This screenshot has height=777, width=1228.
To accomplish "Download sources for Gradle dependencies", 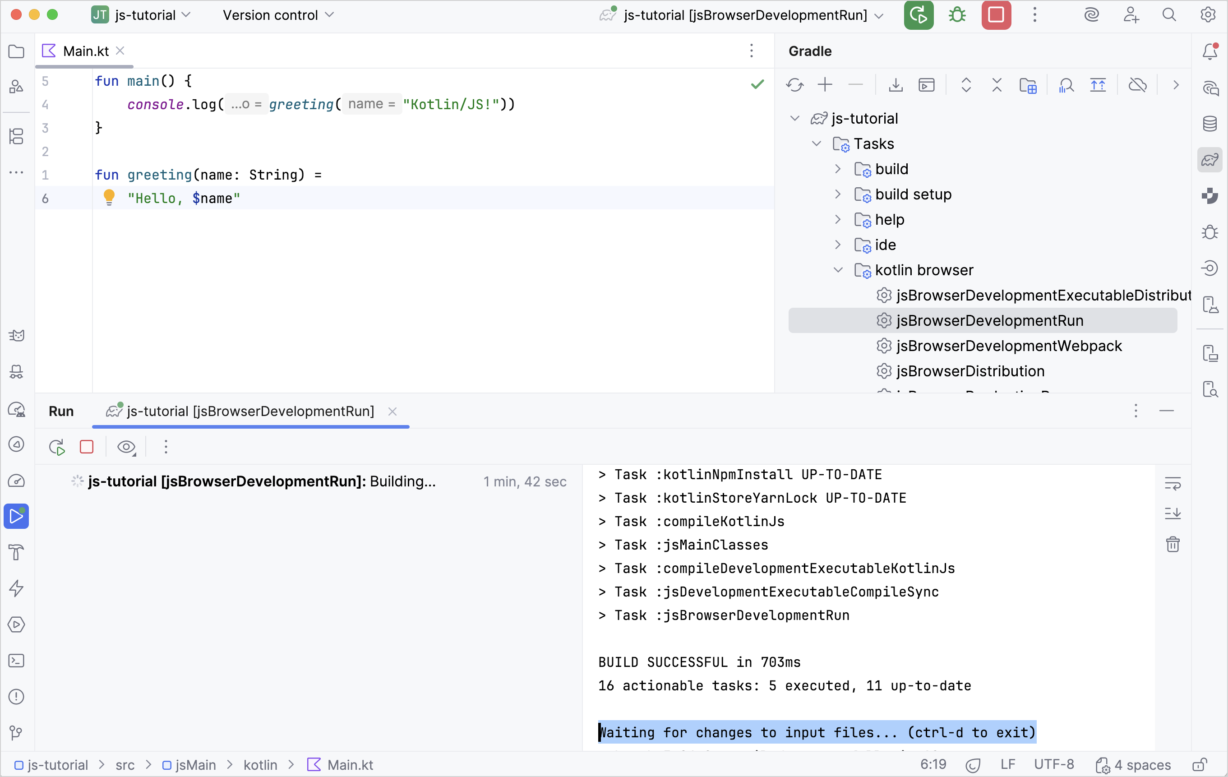I will [896, 85].
